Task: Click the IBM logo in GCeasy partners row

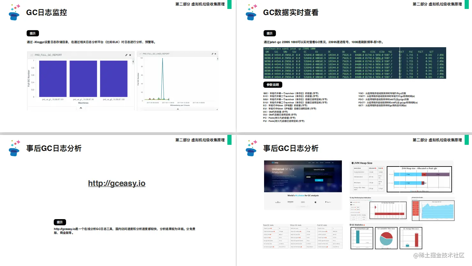Action: coord(303,202)
